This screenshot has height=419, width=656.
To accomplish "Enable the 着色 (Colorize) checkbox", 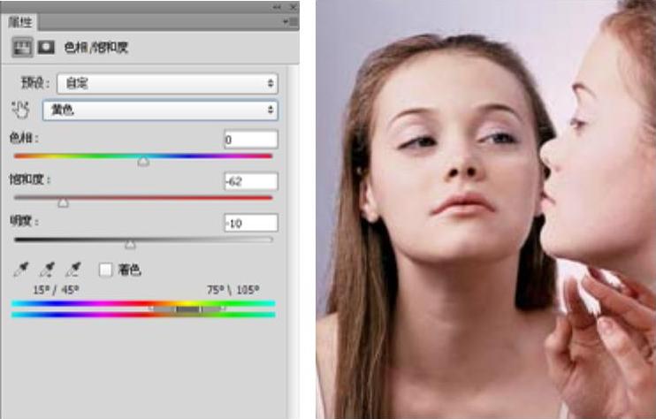I will coord(105,270).
